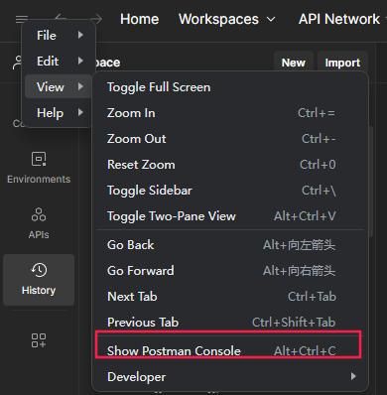Click the New button
This screenshot has height=395, width=387.
[x=294, y=63]
